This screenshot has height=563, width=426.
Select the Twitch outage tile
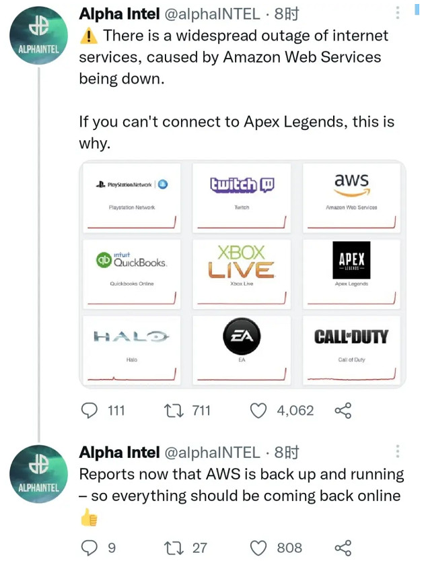(x=242, y=197)
